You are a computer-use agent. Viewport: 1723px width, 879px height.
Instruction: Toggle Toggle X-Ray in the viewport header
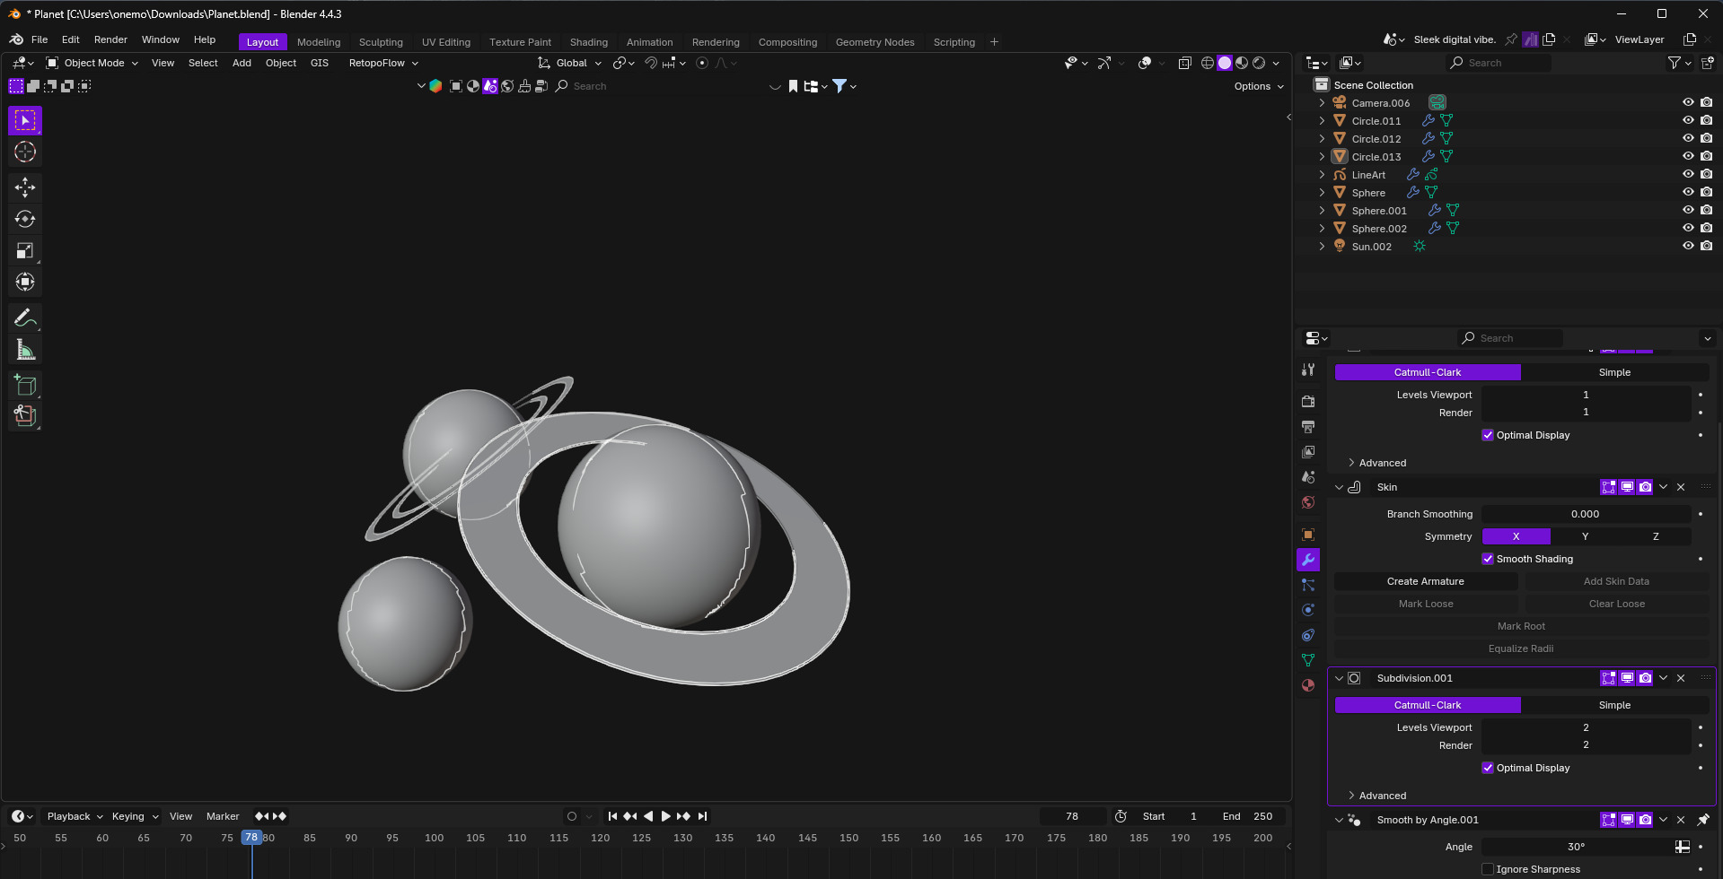click(1184, 63)
